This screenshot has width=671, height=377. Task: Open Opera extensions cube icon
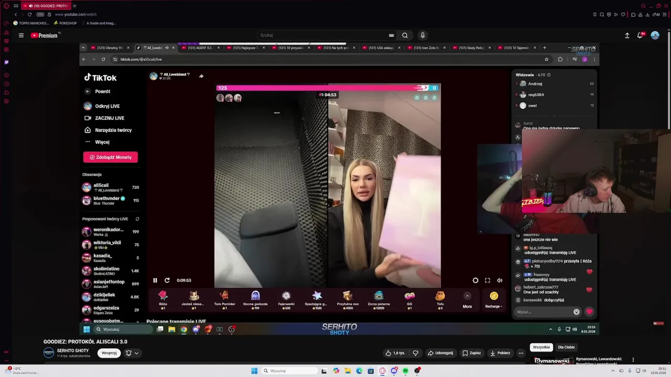[633, 14]
